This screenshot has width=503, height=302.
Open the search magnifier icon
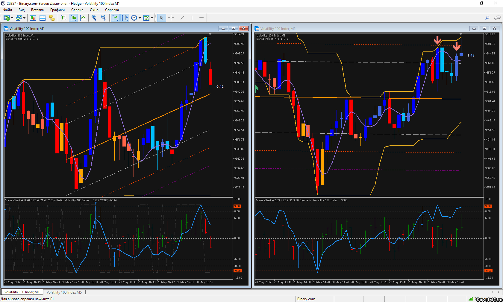[487, 18]
